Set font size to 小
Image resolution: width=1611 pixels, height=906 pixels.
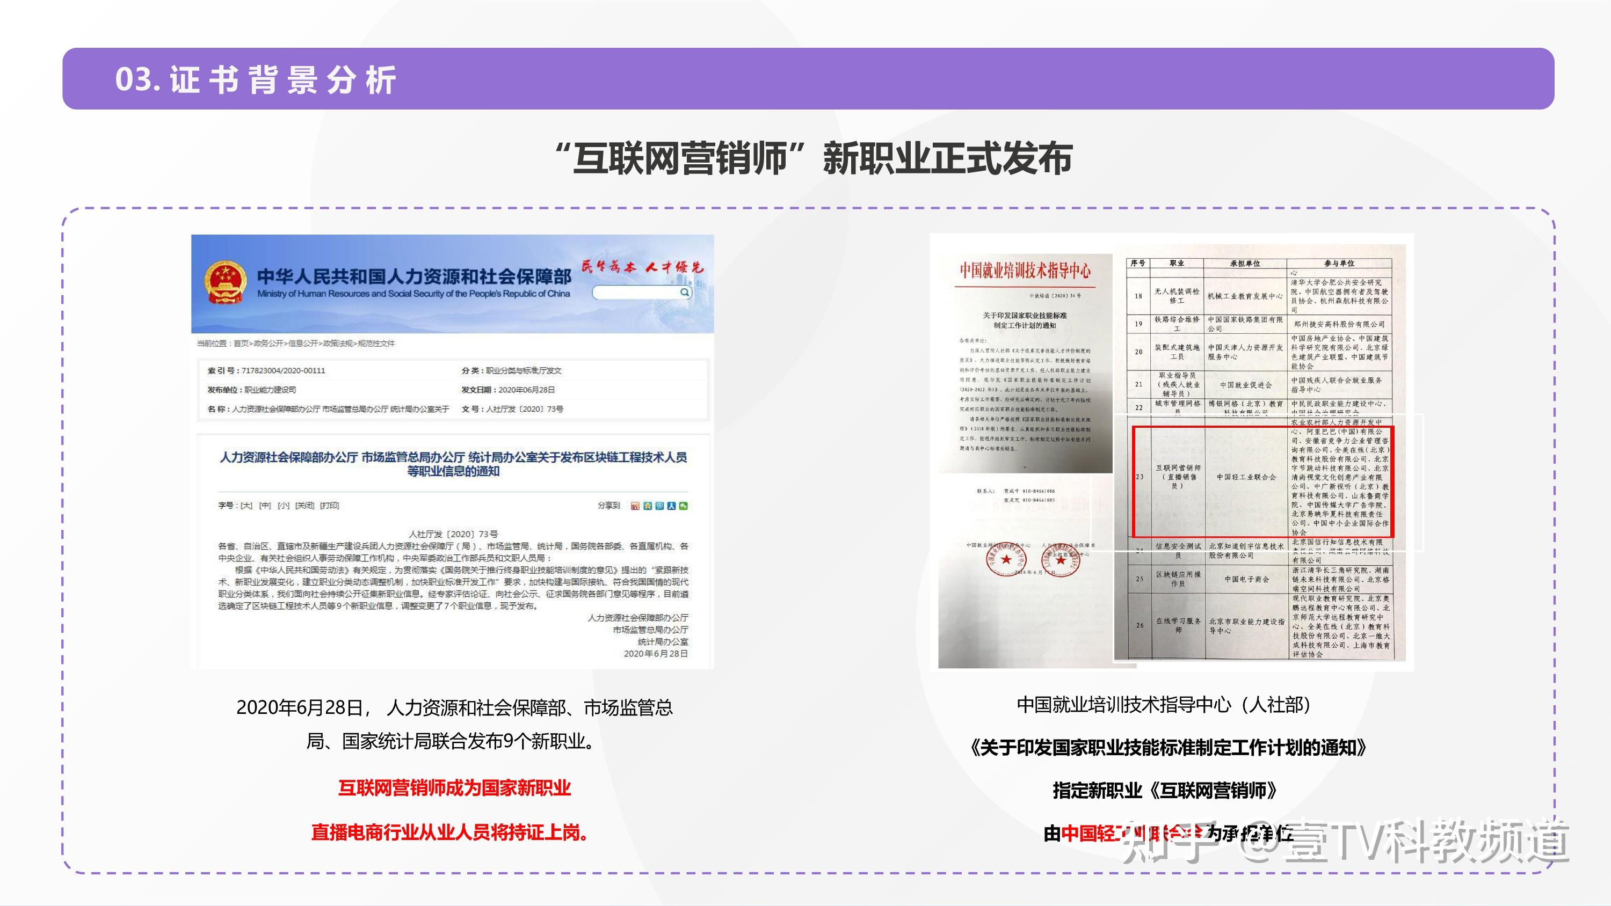click(284, 505)
